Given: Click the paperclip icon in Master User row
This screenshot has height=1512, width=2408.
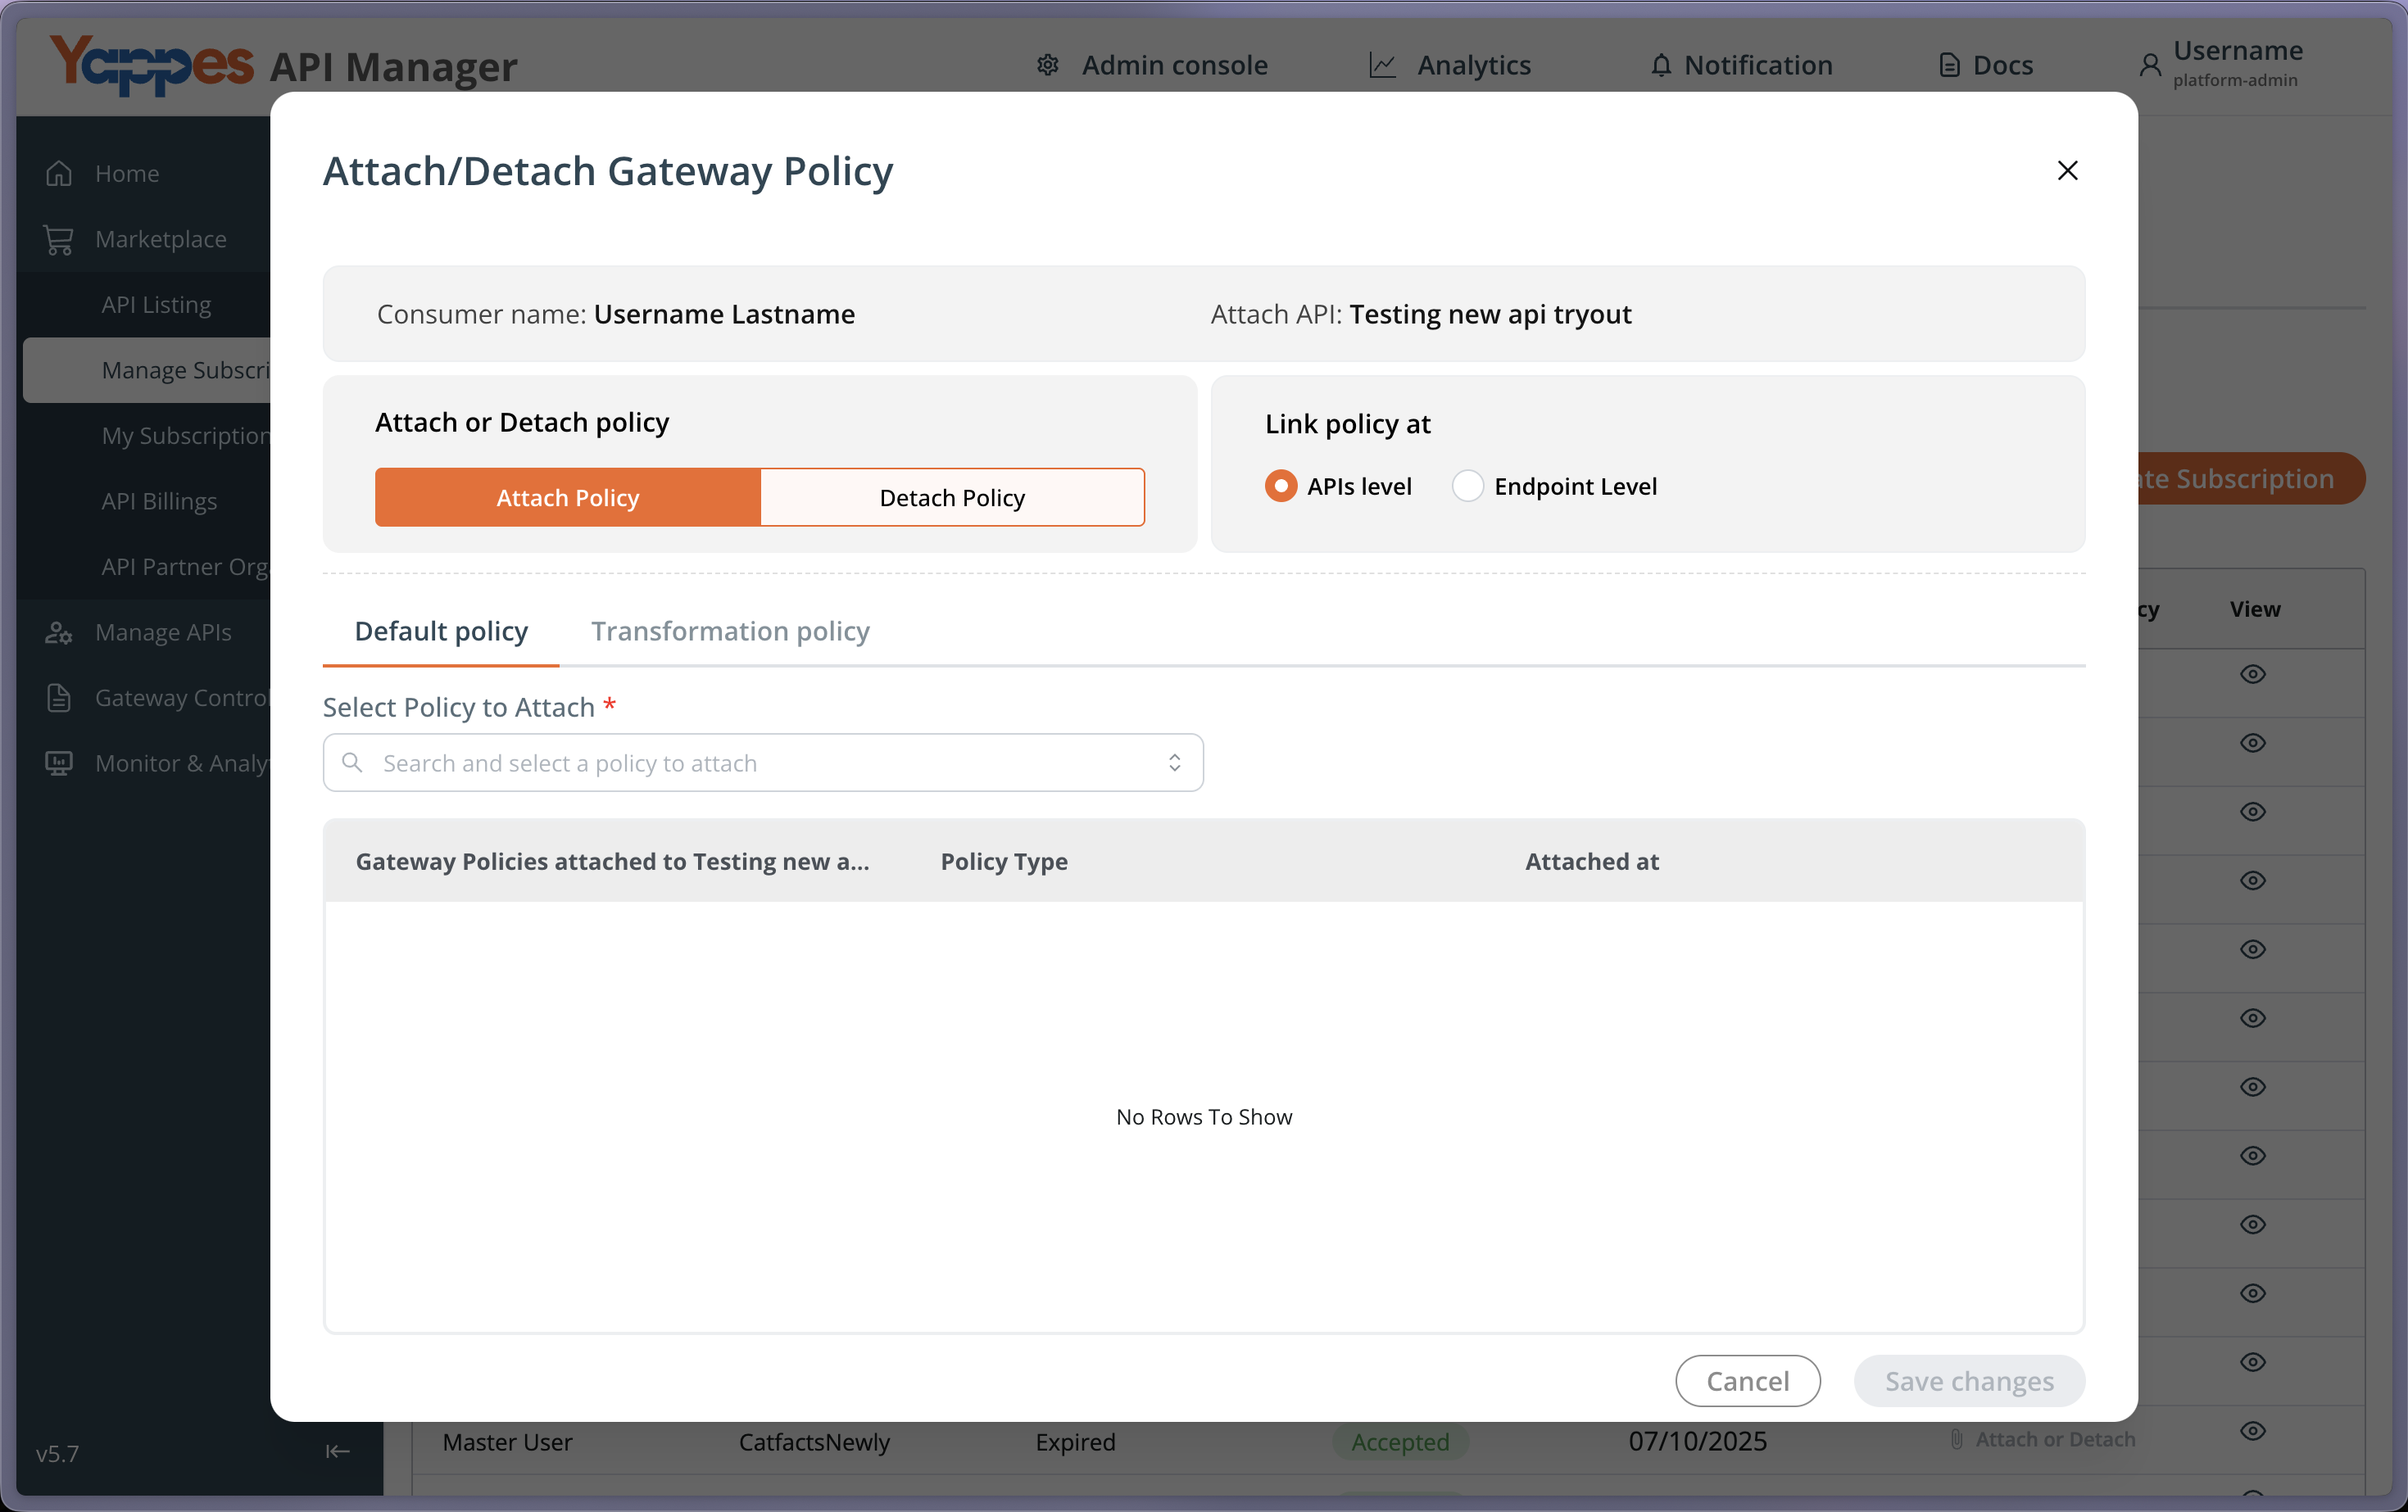Looking at the screenshot, I should (x=1956, y=1439).
